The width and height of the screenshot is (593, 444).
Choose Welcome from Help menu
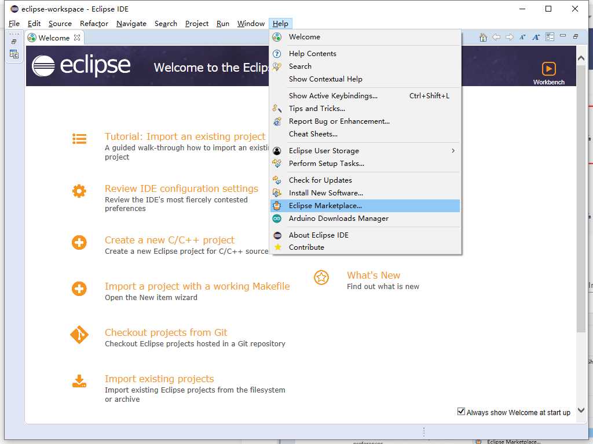point(365,37)
